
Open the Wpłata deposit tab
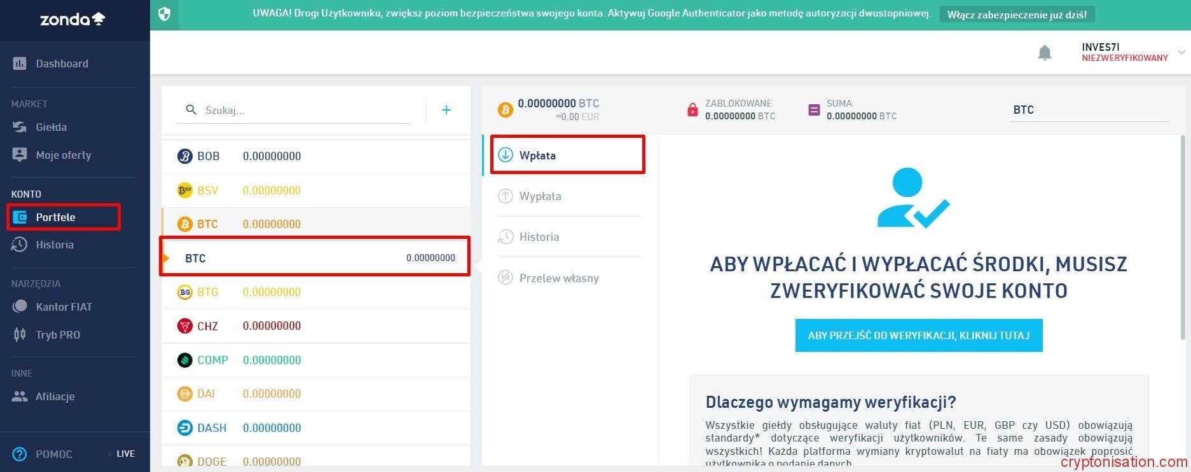tap(537, 156)
